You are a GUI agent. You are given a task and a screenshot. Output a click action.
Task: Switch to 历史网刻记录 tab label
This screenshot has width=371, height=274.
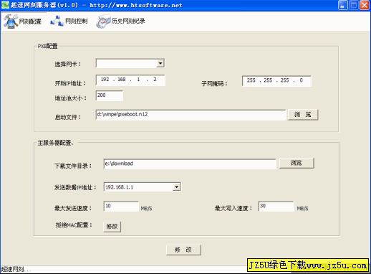tap(128, 21)
